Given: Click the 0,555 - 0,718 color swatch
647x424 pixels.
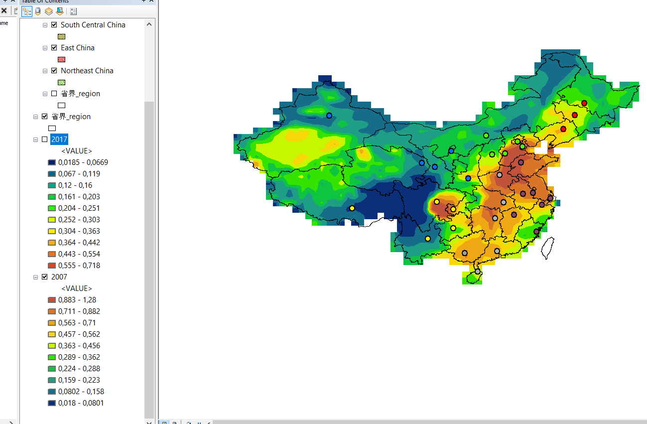Looking at the screenshot, I should pos(52,265).
